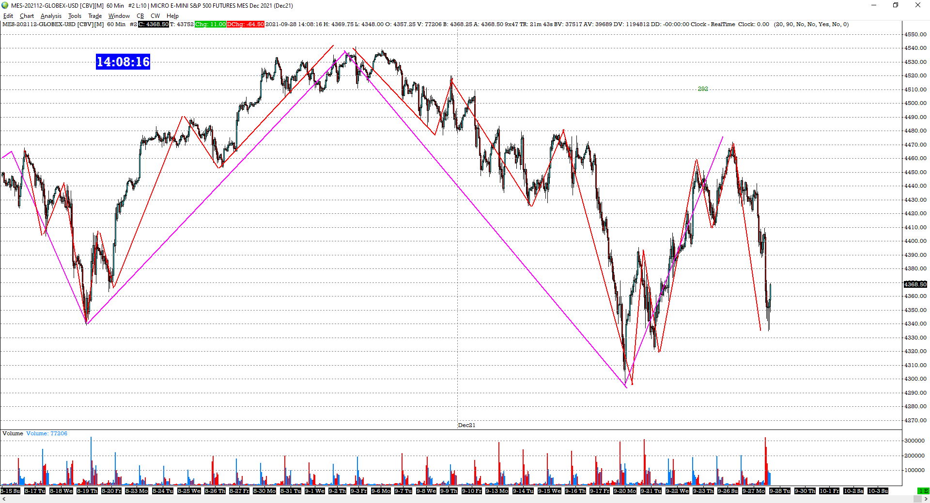This screenshot has width=930, height=503.
Task: Click the current price marker 4368.50 on scale
Action: coord(915,284)
